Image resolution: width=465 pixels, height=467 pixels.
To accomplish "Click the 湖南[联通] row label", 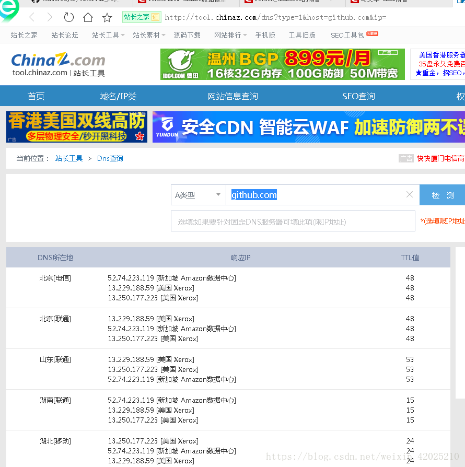I will [55, 400].
